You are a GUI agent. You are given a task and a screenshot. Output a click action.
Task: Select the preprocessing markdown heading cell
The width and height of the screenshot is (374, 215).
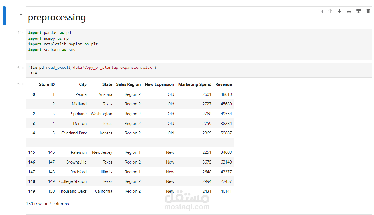(199, 16)
